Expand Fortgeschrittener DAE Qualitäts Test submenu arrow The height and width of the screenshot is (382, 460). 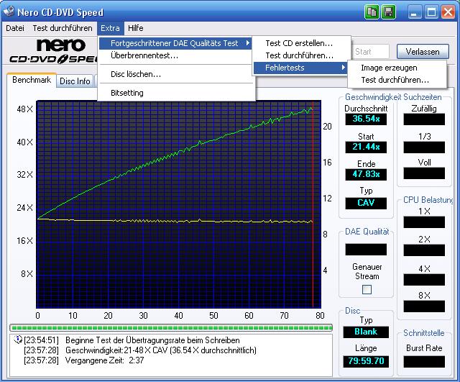(x=248, y=43)
